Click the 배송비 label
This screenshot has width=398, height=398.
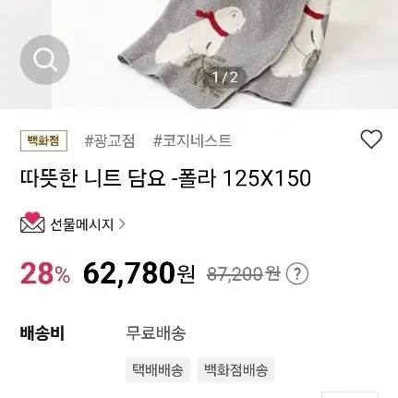[x=42, y=332]
